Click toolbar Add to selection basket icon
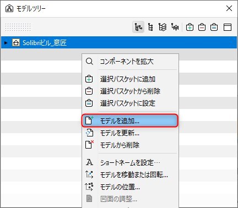The width and height of the screenshot is (238, 208). pos(190,28)
